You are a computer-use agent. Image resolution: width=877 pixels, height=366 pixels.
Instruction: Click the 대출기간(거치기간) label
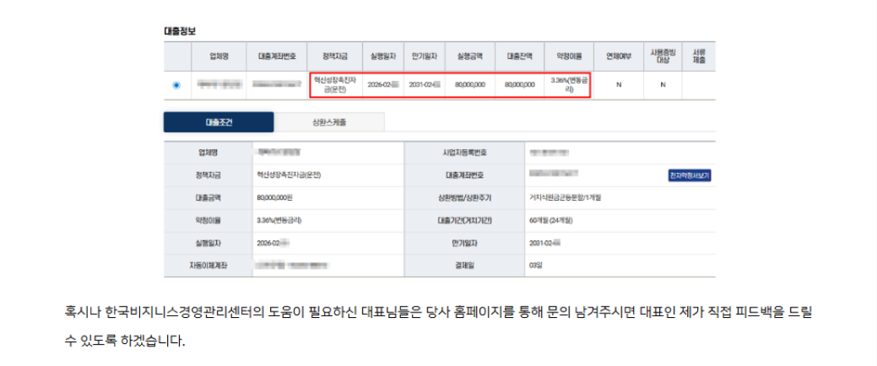tap(464, 220)
